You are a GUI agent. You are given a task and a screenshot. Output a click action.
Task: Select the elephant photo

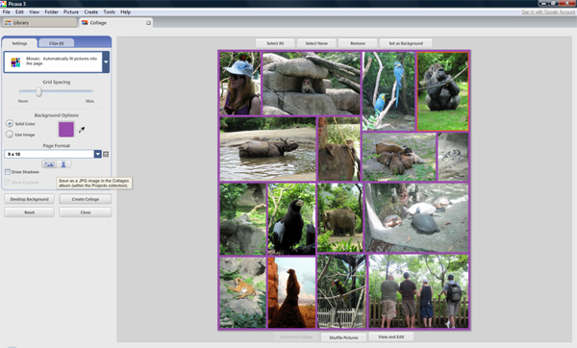[x=340, y=218]
